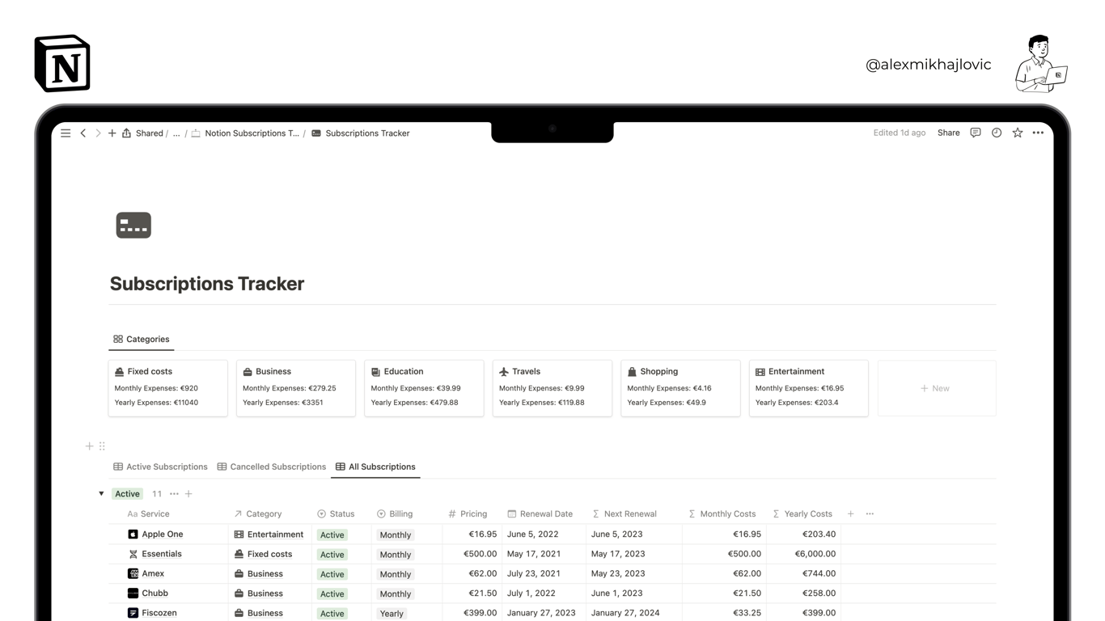The image size is (1105, 621).
Task: Open the comments panel icon
Action: coord(976,133)
